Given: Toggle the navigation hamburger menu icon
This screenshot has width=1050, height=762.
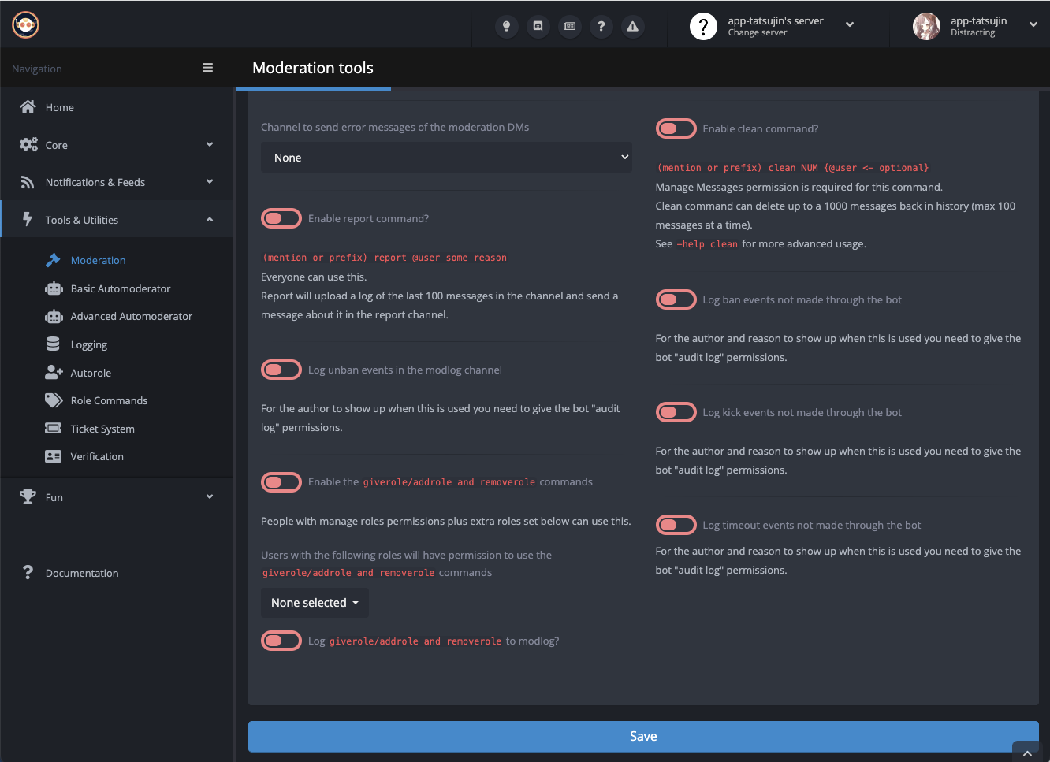Looking at the screenshot, I should point(207,68).
